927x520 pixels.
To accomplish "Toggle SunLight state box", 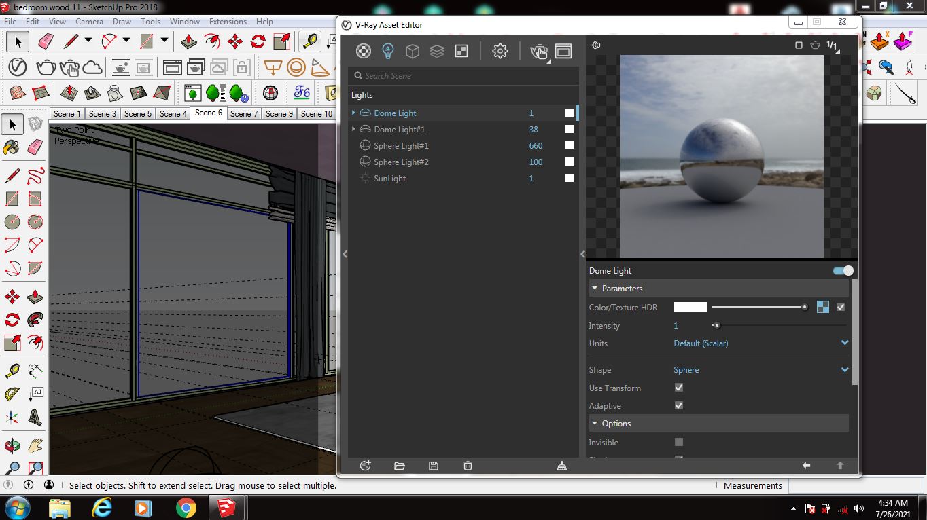I will [x=570, y=178].
